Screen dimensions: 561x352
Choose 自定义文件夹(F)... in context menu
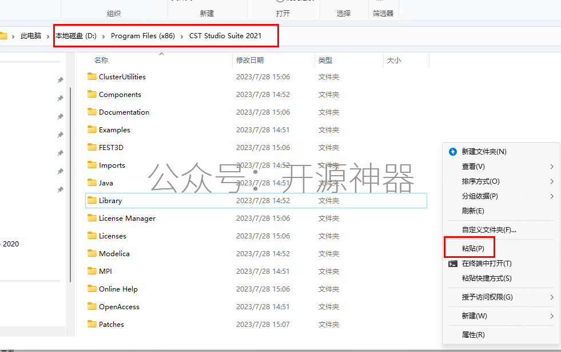coord(502,230)
